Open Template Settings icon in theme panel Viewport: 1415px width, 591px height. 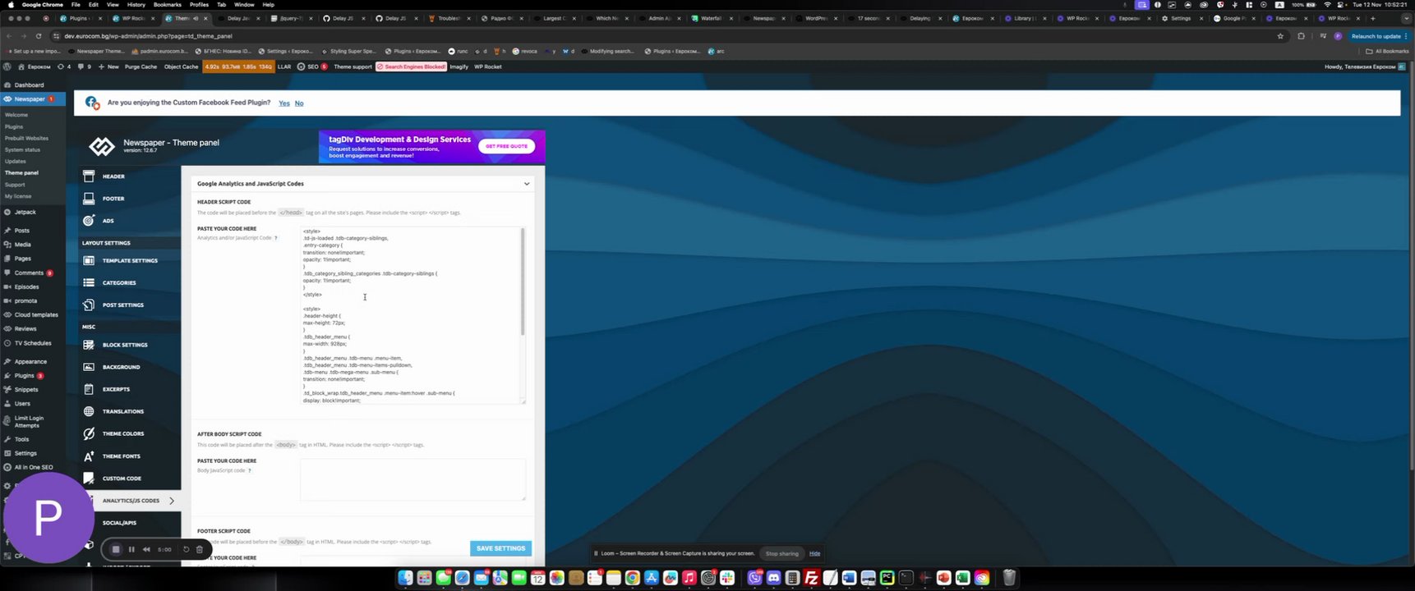pos(89,261)
